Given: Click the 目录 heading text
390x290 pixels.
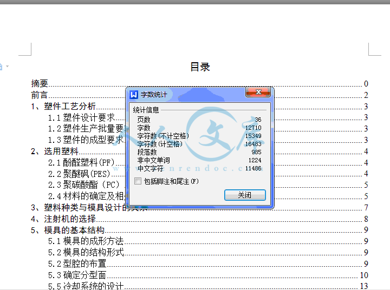Looking at the screenshot, I should pyautogui.click(x=200, y=67).
